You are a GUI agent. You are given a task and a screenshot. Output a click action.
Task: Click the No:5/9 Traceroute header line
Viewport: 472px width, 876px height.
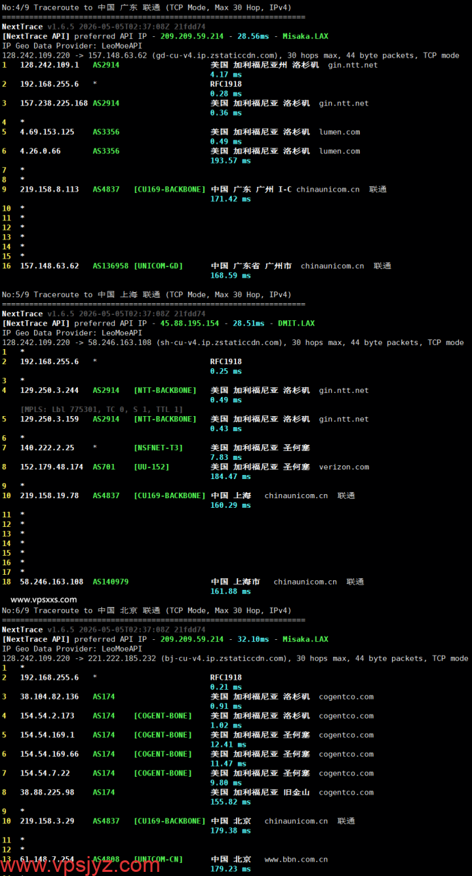[x=147, y=295]
